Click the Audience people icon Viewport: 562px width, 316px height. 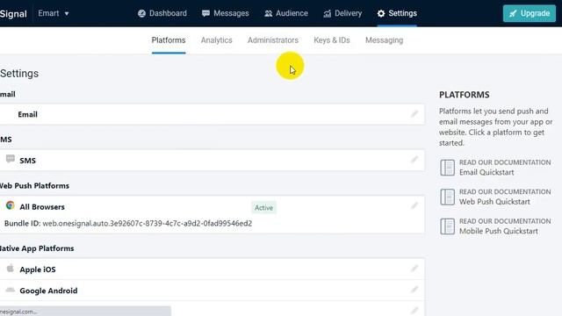point(268,14)
